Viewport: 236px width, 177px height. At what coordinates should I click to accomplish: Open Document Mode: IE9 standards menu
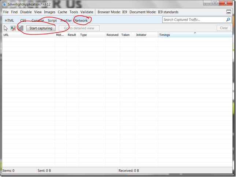(x=154, y=12)
